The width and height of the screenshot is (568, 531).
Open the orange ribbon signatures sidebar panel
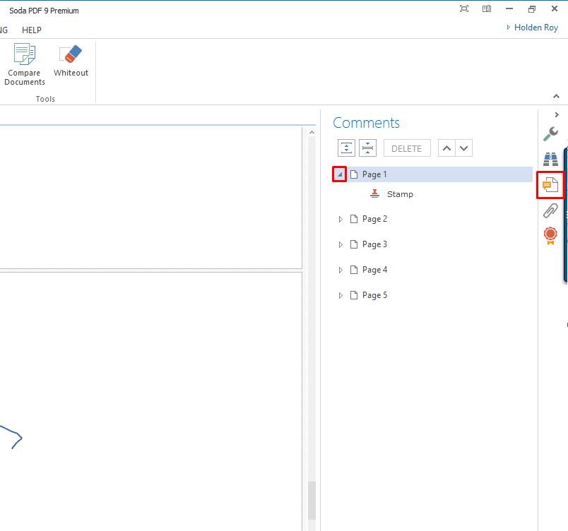click(x=550, y=236)
